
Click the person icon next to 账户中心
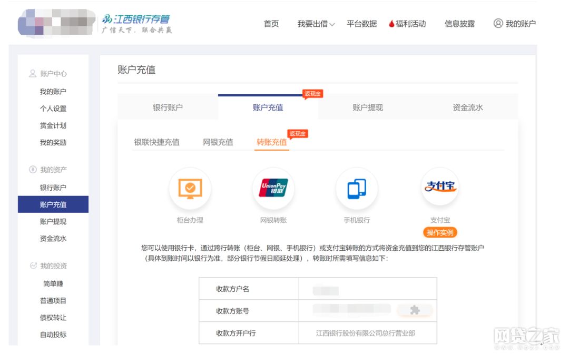pyautogui.click(x=33, y=74)
